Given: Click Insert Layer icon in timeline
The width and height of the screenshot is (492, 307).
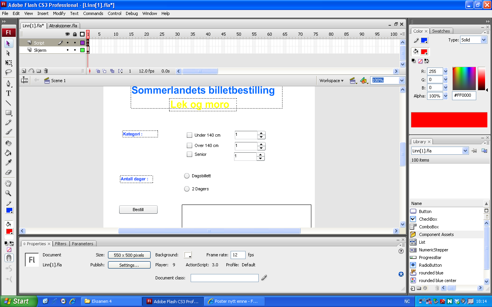Looking at the screenshot, I should (24, 71).
